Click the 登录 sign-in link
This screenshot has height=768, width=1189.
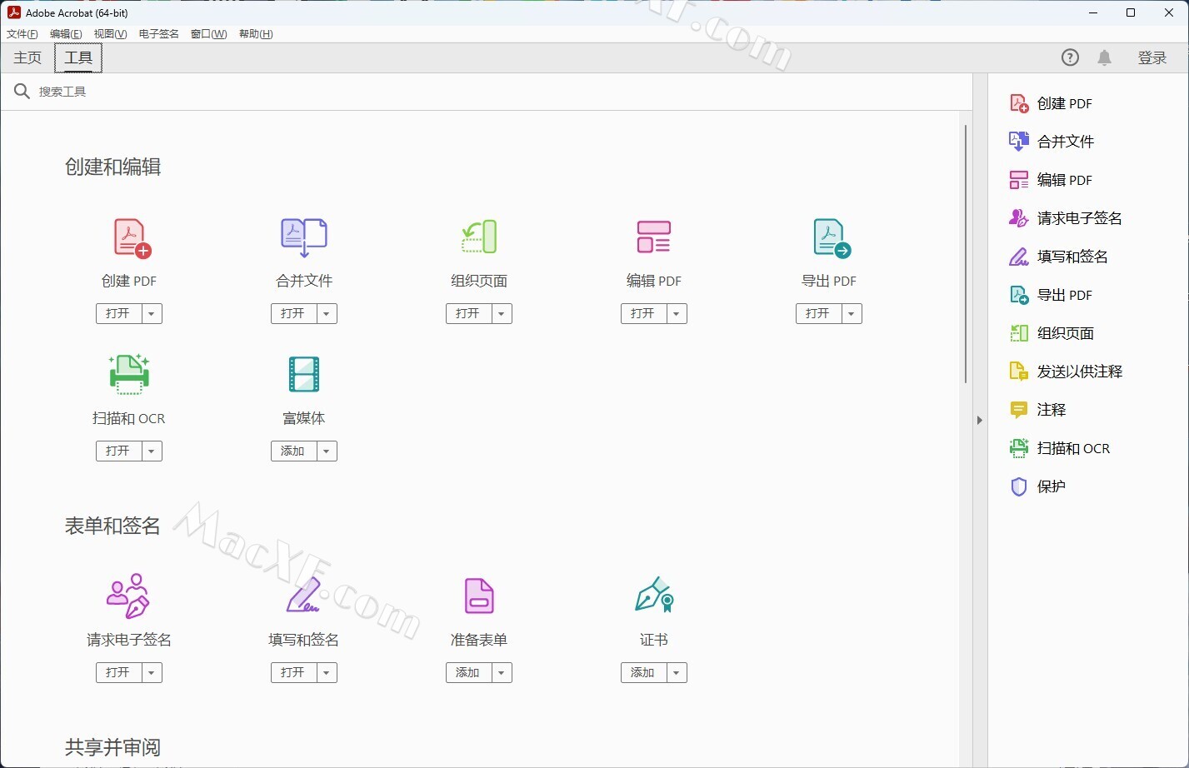[x=1152, y=57]
